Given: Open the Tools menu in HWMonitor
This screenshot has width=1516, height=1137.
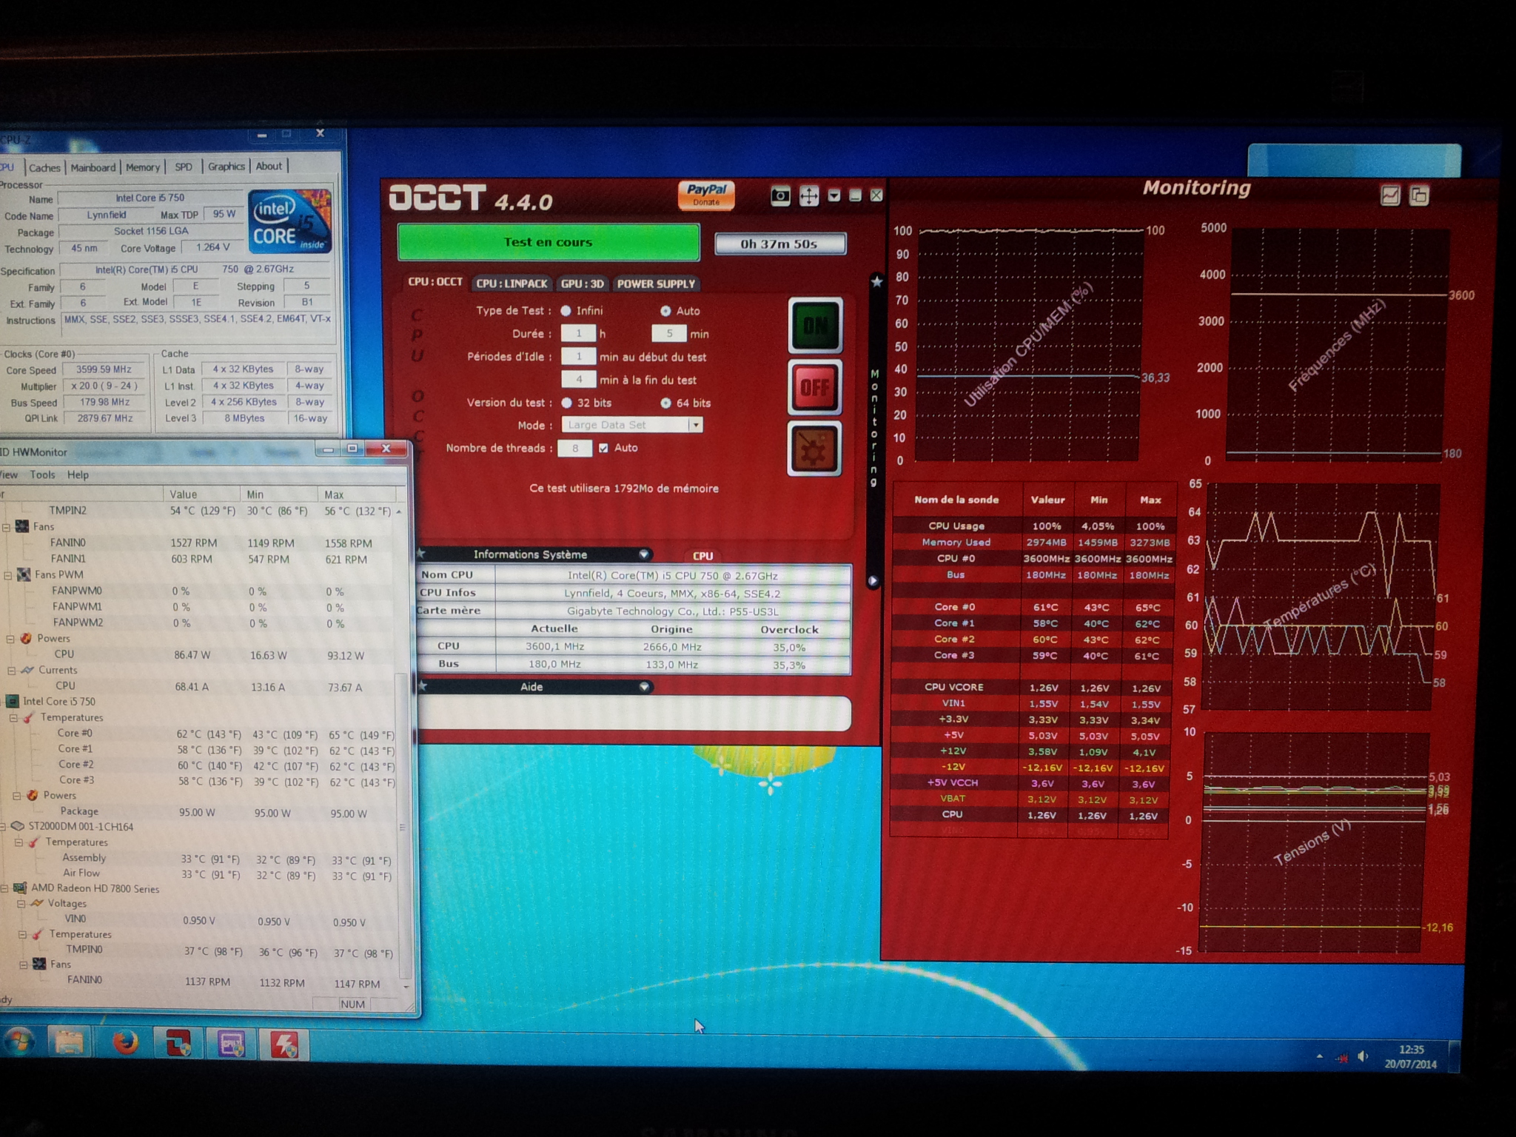Looking at the screenshot, I should click(42, 475).
